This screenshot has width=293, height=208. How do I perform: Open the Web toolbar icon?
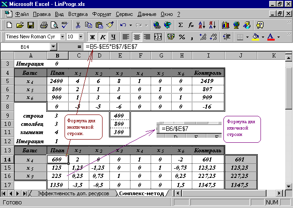click(x=168, y=25)
